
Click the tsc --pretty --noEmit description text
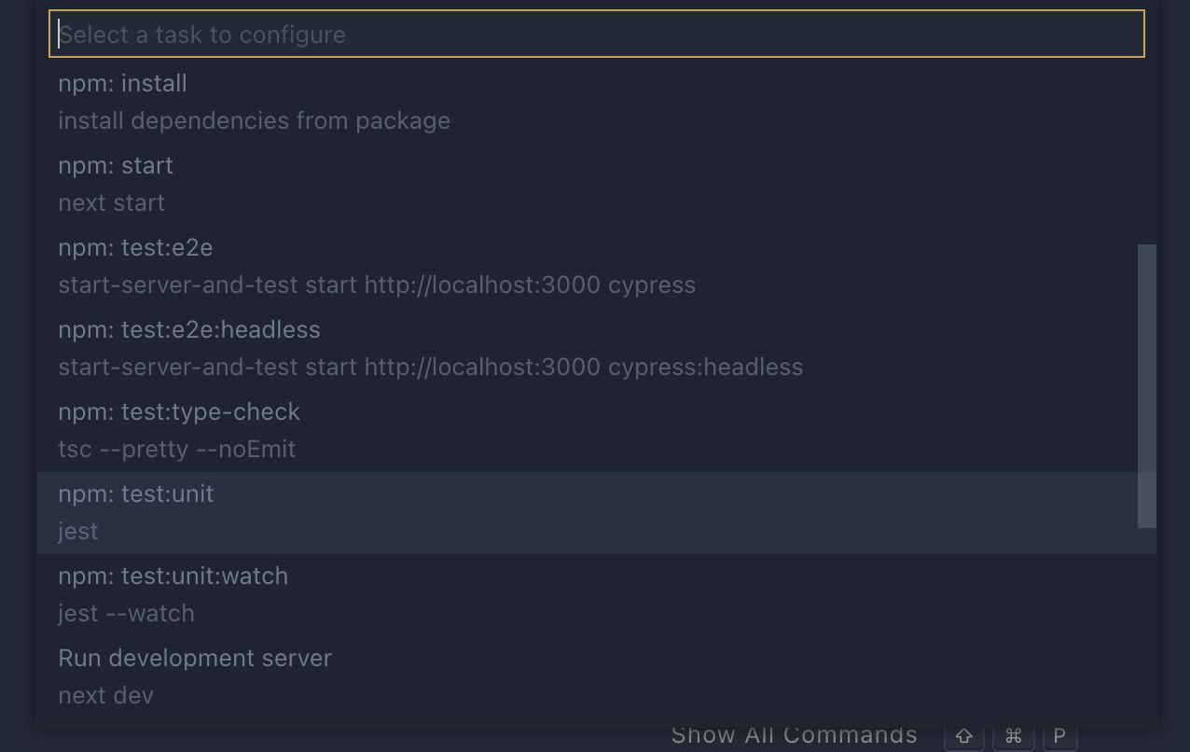(177, 449)
